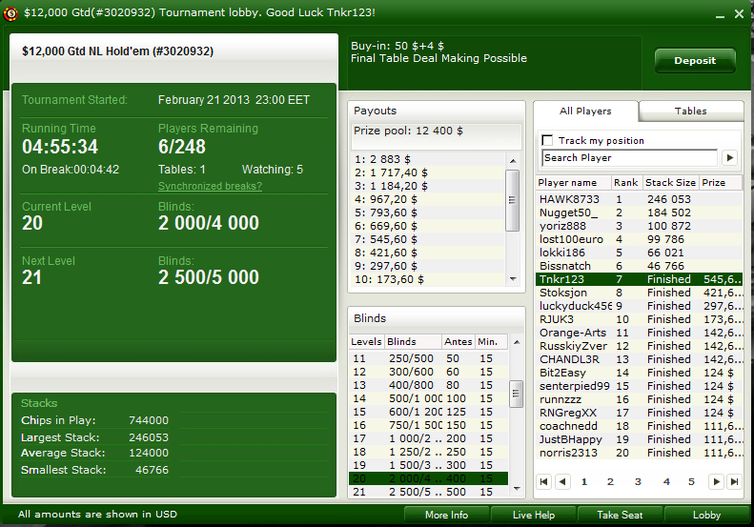Switch to the Tables tab

(690, 111)
